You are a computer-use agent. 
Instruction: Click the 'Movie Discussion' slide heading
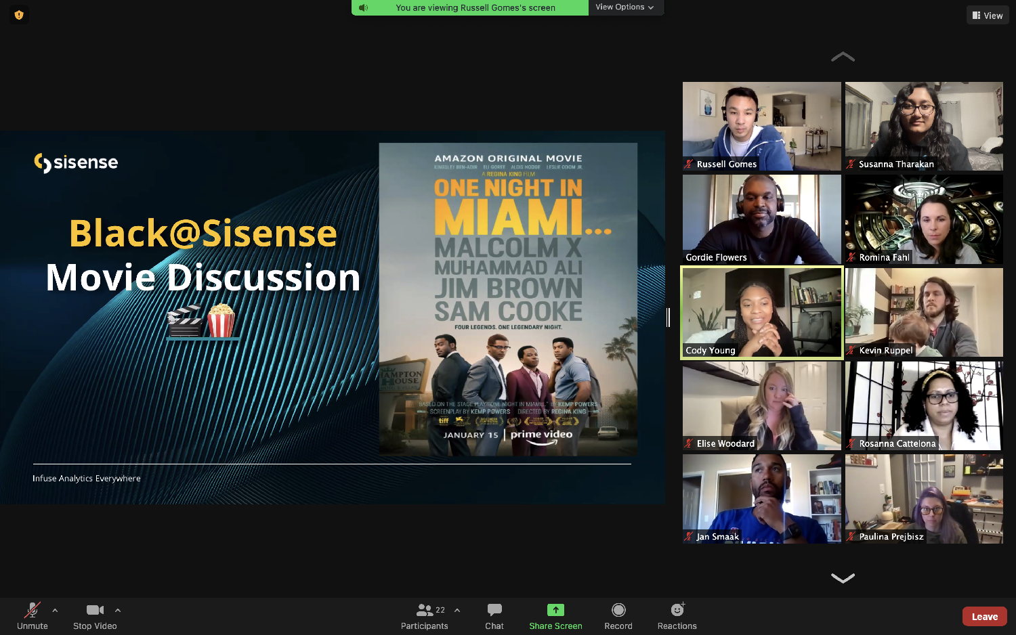(203, 278)
